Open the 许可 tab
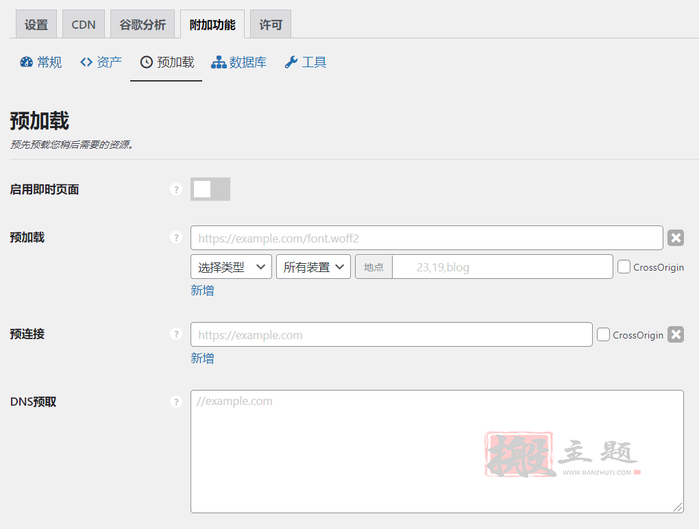 point(271,25)
